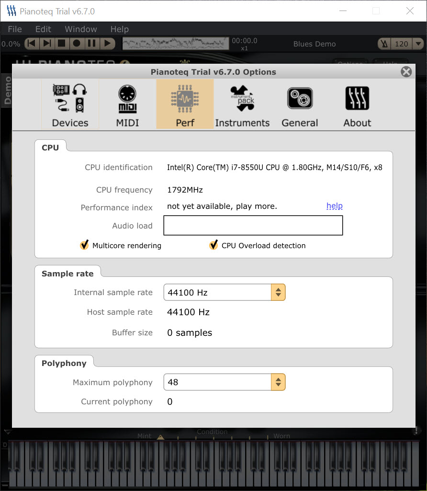Open the Help menu

coord(120,29)
